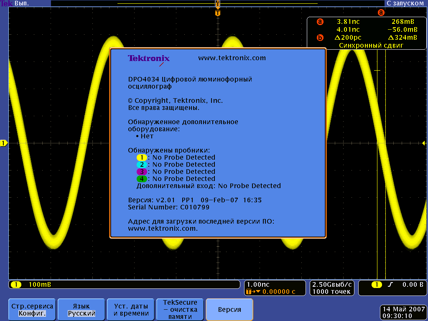Screen dimensions: 428x321
Task: Click the green channel 4 probe badge
Action: click(143, 179)
